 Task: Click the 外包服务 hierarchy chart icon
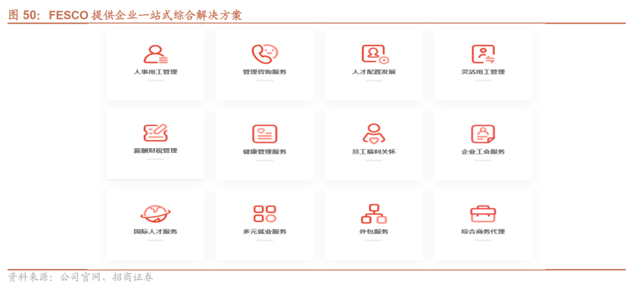click(374, 214)
